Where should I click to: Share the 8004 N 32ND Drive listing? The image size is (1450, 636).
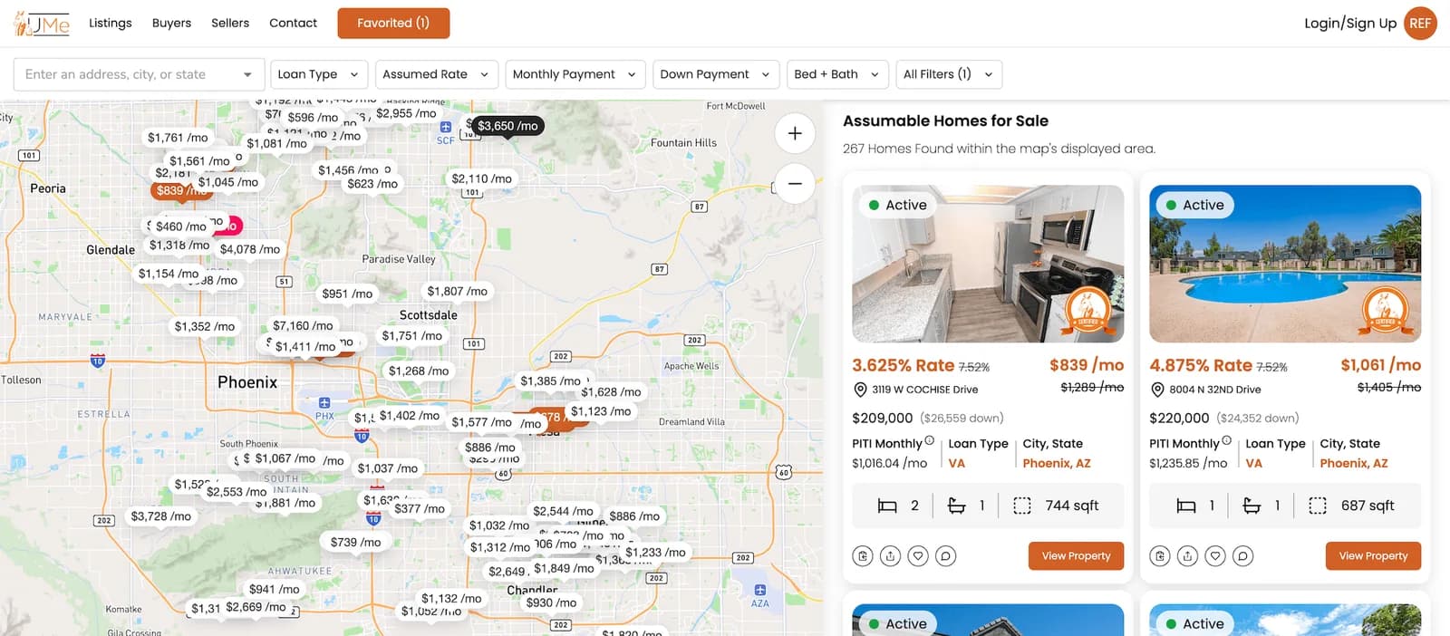click(1188, 555)
